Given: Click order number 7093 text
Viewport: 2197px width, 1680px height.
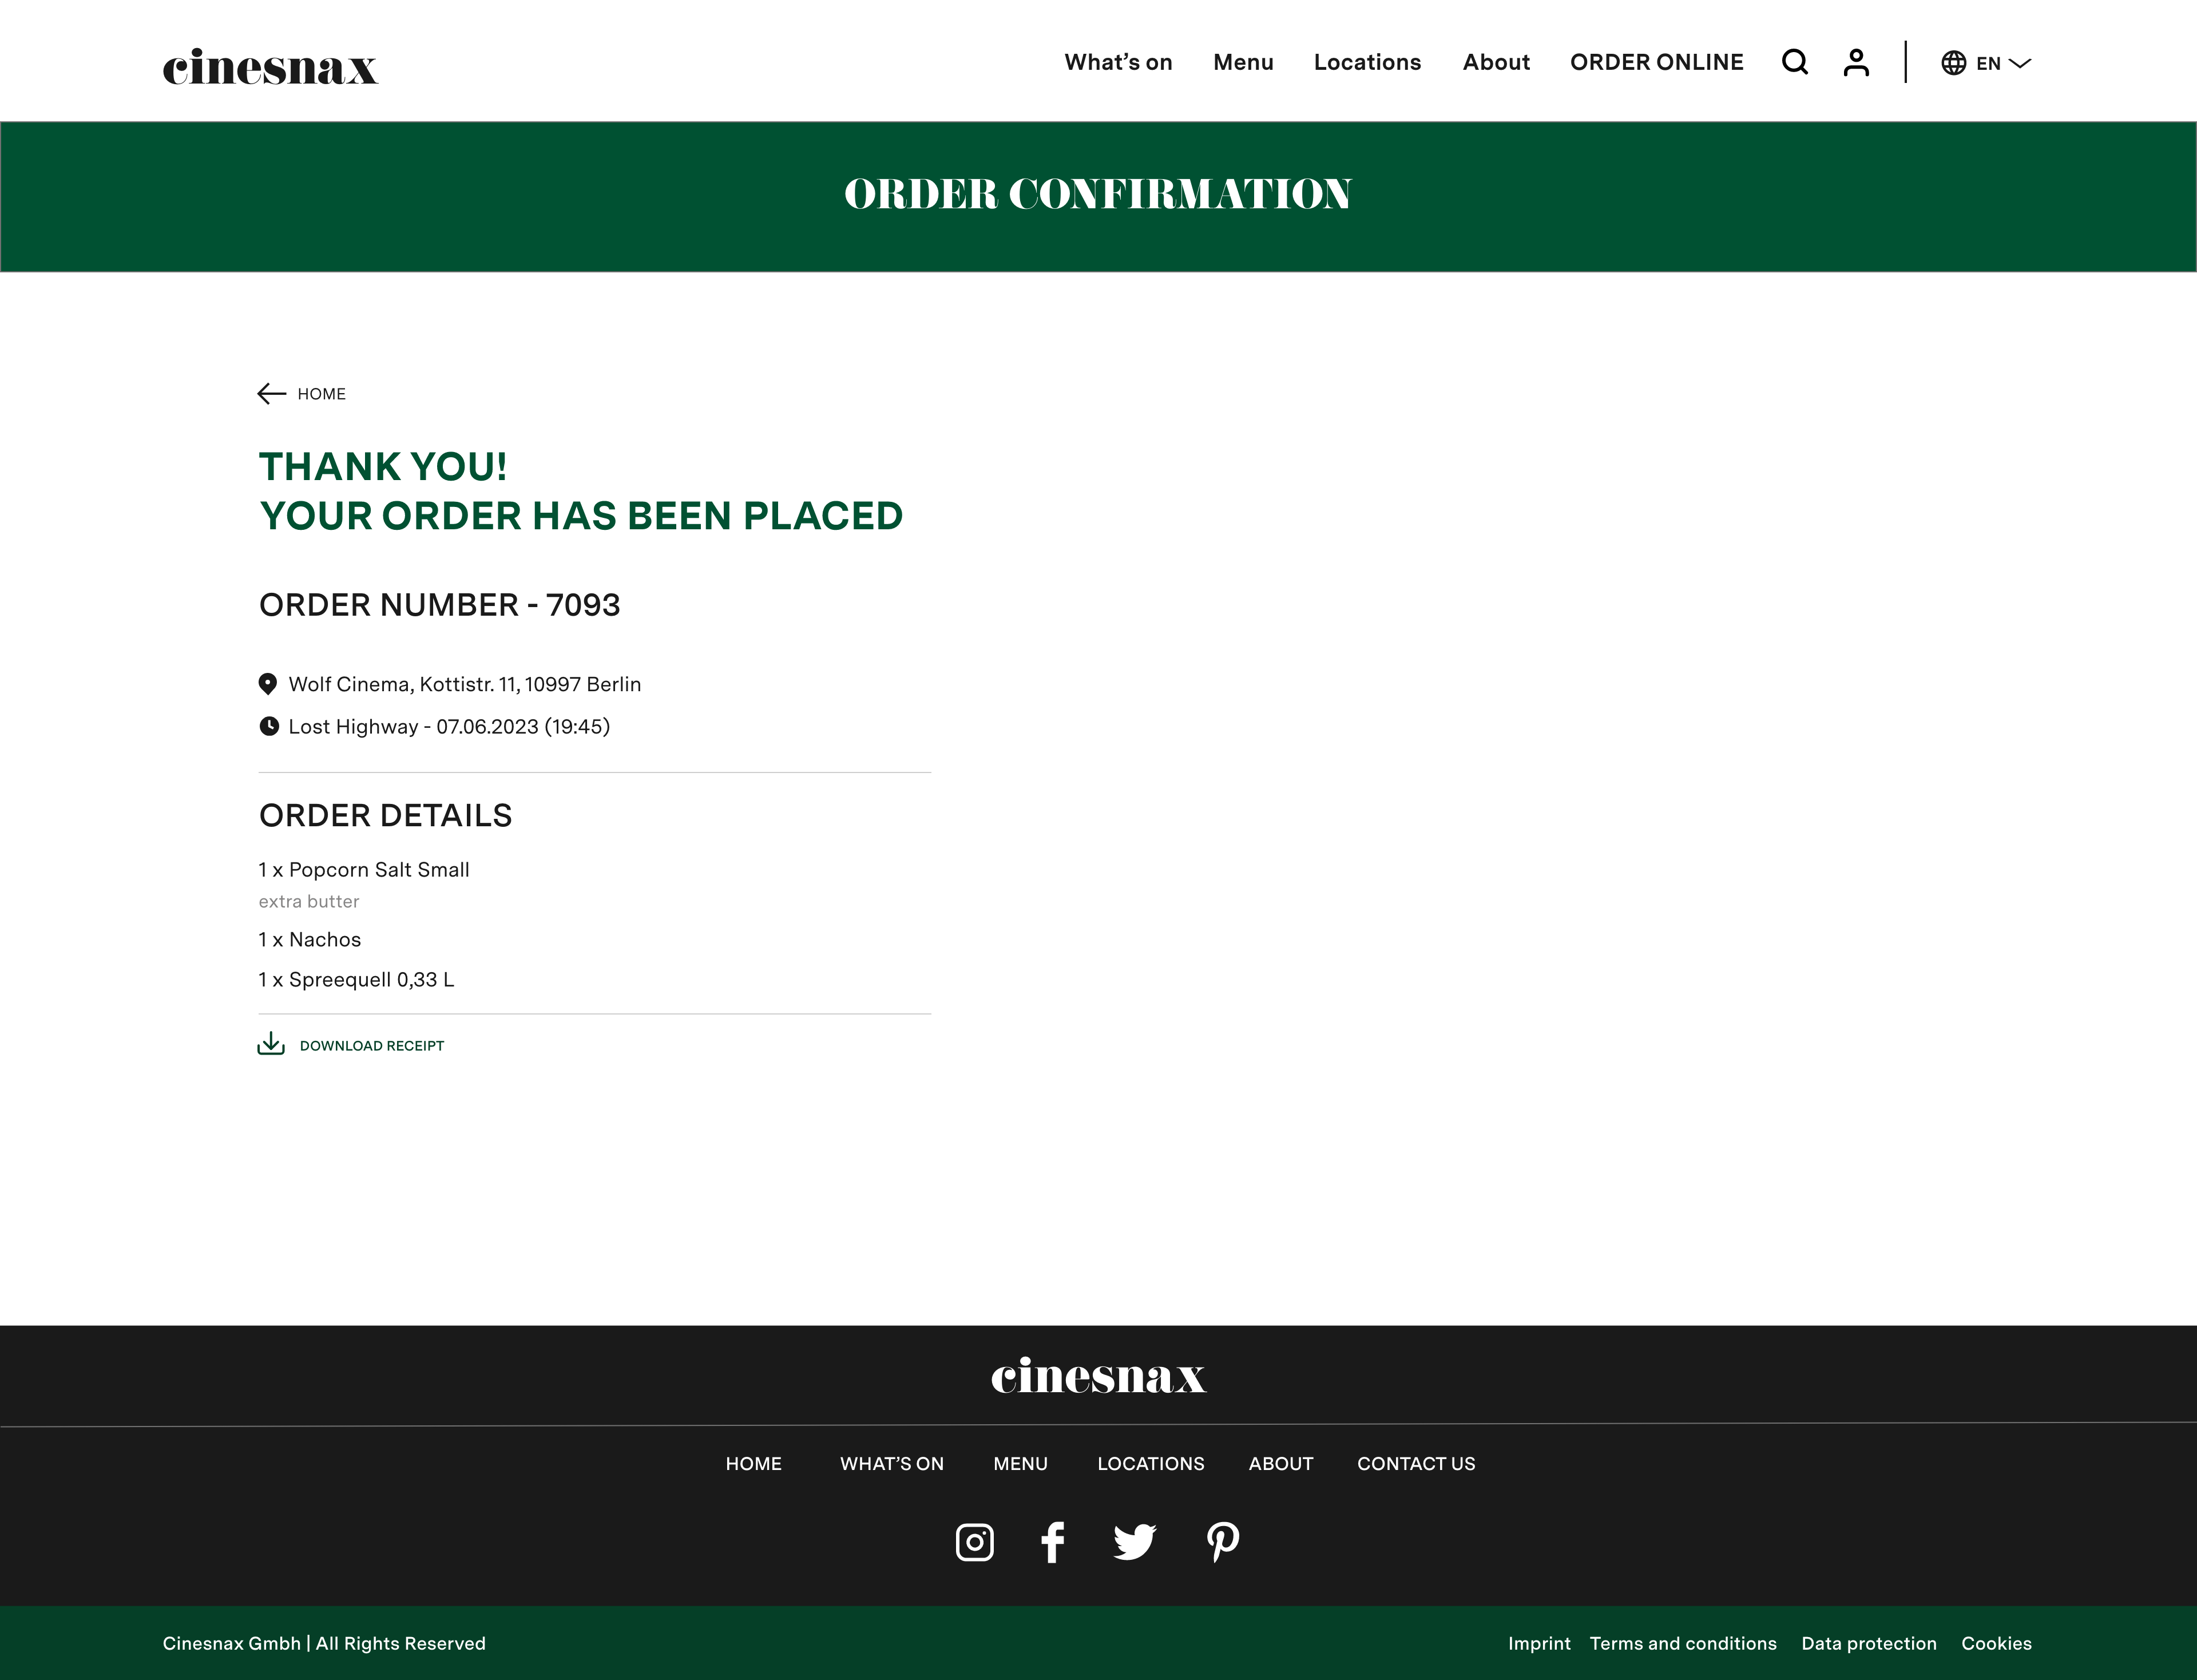Looking at the screenshot, I should pyautogui.click(x=439, y=605).
